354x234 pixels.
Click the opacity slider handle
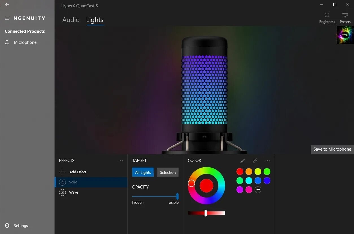(177, 196)
